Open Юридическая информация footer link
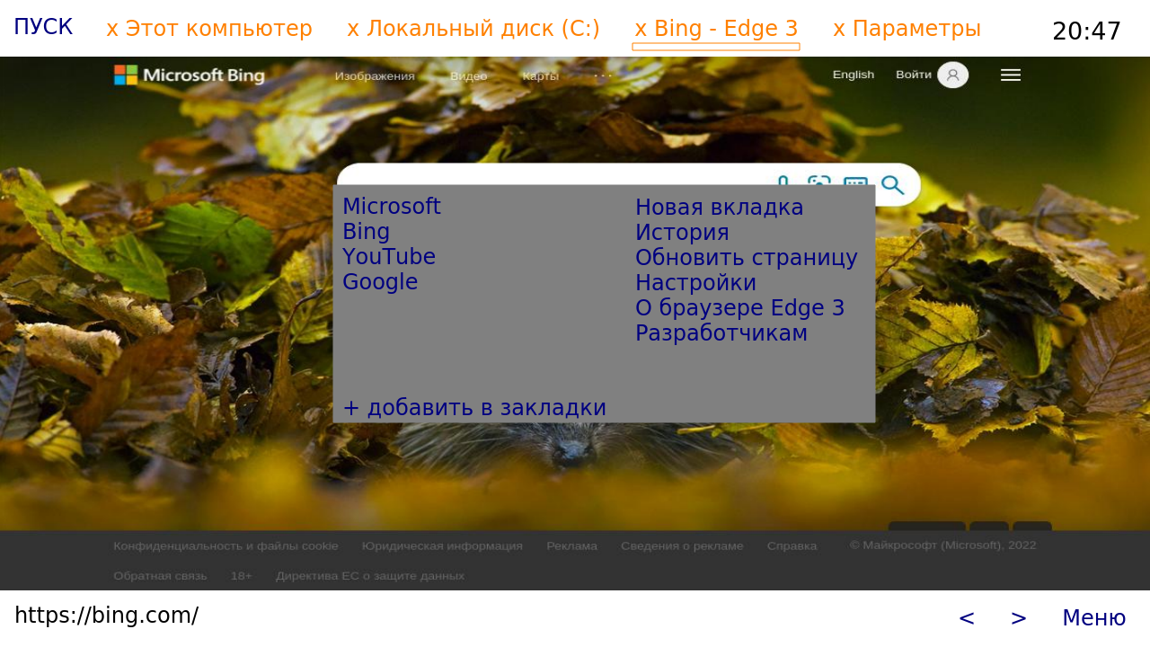Screen dimensions: 1150x647 pyautogui.click(x=442, y=546)
